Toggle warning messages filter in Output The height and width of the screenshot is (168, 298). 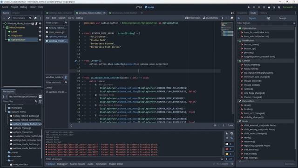pyautogui.click(x=229, y=154)
